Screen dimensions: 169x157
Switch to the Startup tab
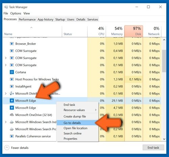pyautogui.click(x=60, y=19)
